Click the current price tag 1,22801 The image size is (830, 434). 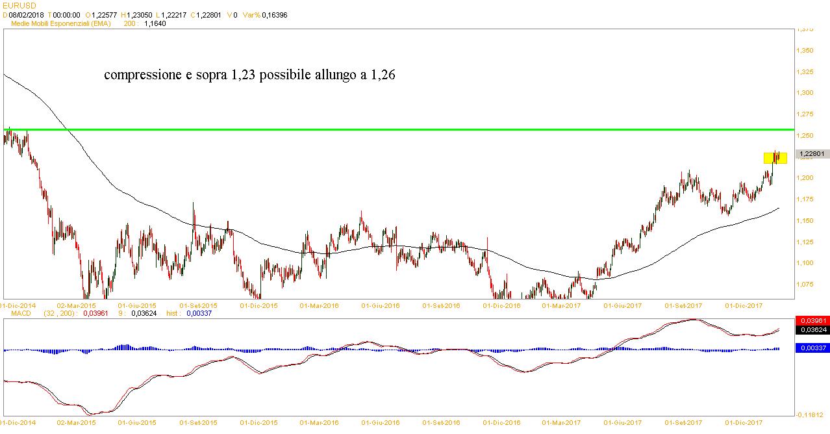pos(812,153)
